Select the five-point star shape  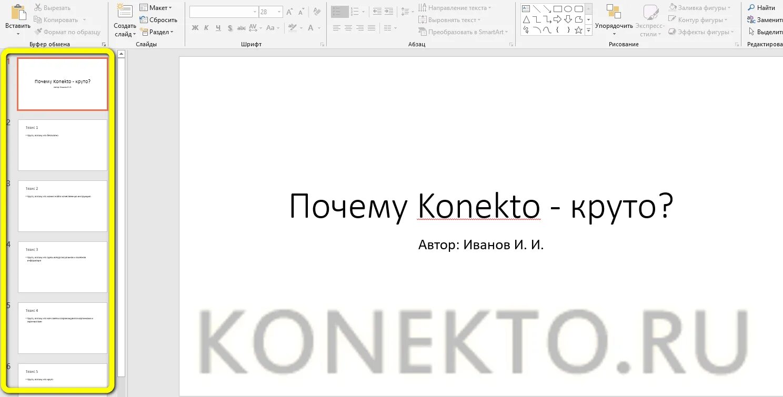[578, 30]
